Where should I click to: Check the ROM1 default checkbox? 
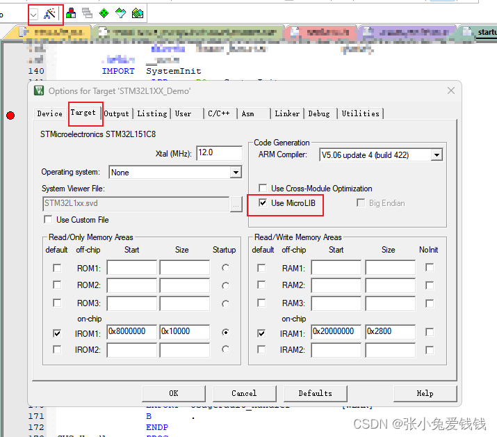click(x=57, y=268)
